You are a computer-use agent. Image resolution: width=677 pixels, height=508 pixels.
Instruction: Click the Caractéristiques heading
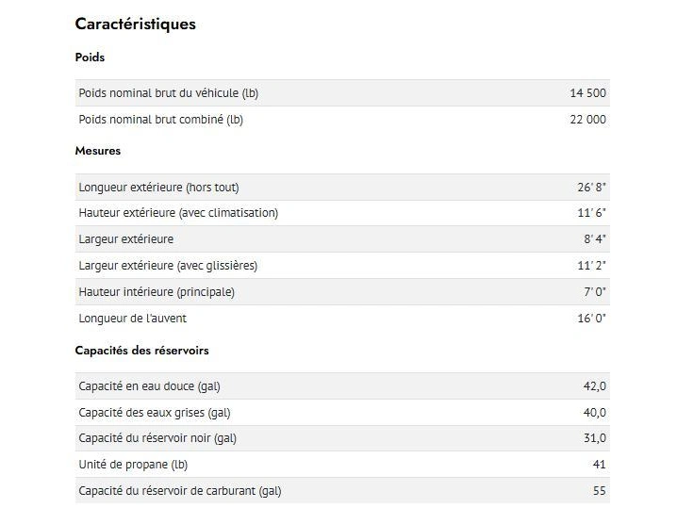tap(136, 25)
